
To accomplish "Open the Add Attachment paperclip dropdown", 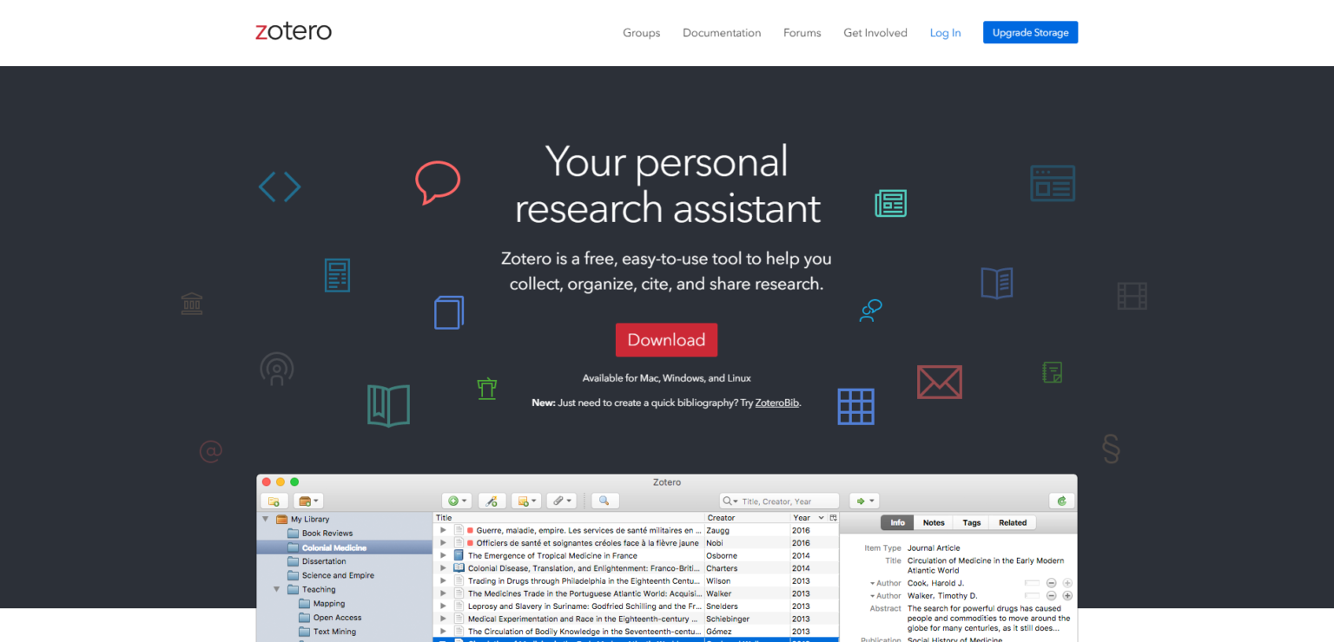I will pos(562,501).
